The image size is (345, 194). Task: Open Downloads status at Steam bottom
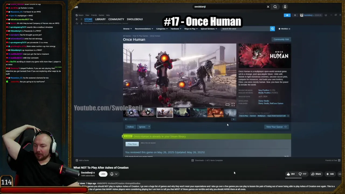coord(207,160)
